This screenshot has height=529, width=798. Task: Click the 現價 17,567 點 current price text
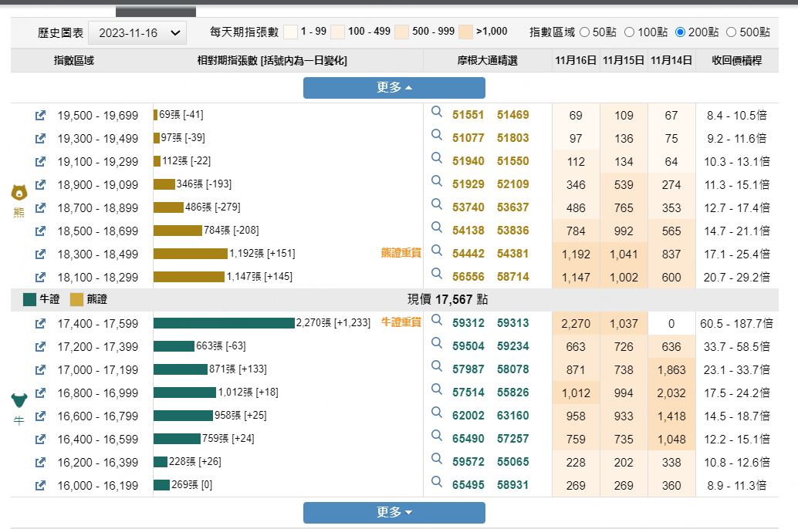[448, 300]
